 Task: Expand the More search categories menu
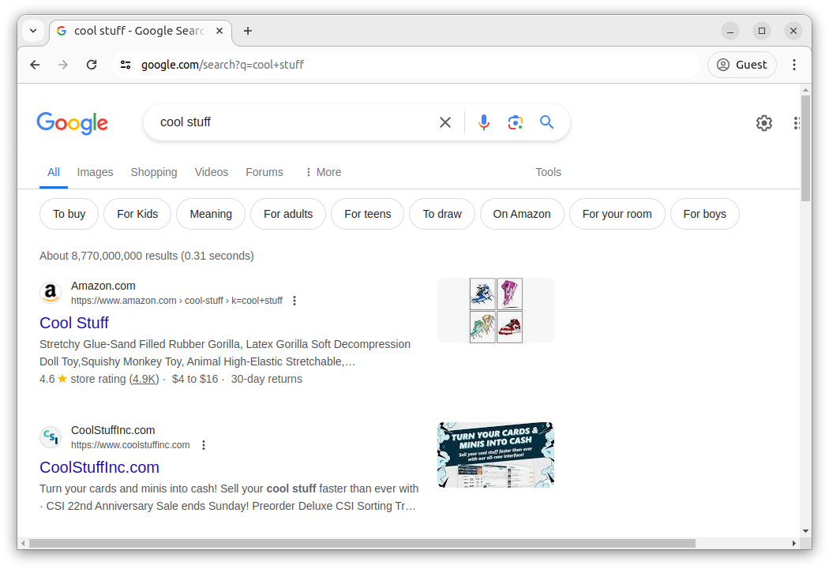tap(323, 172)
